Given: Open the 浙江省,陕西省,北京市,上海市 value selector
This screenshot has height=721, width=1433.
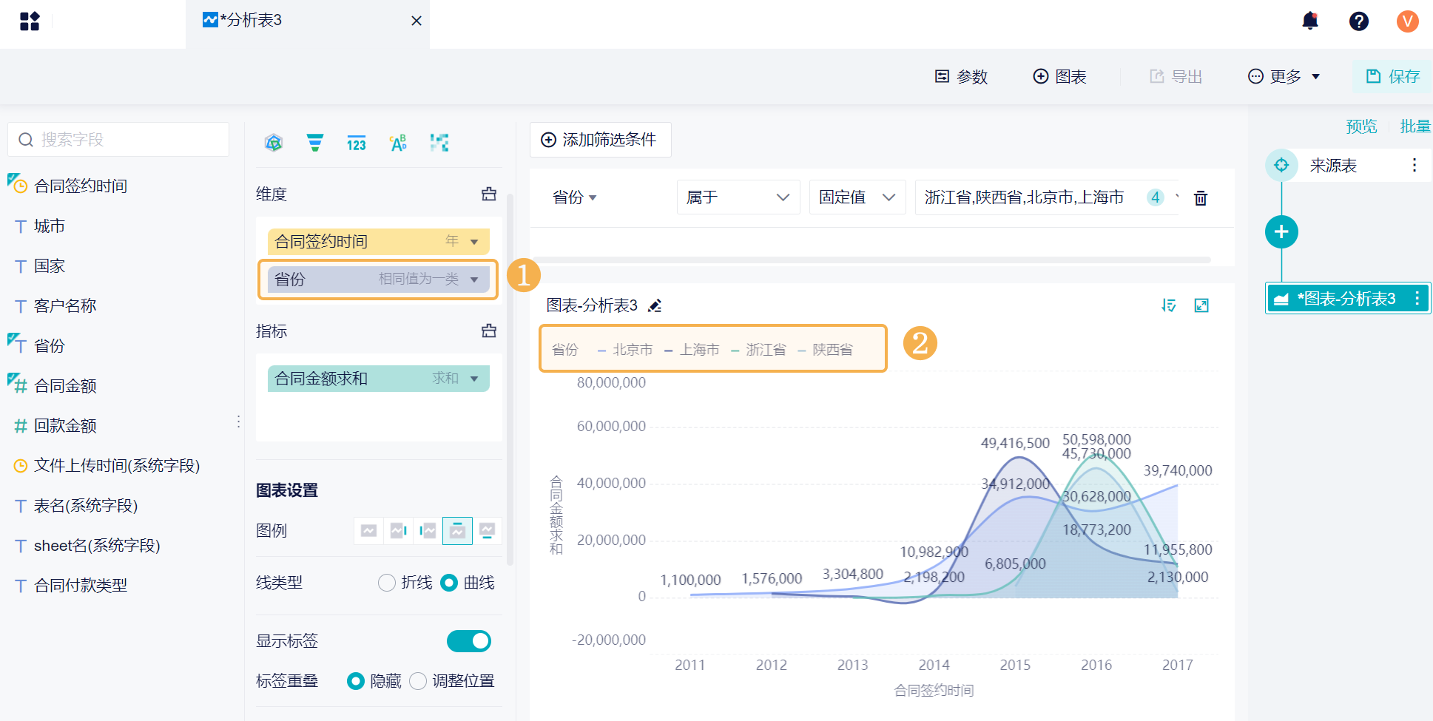Looking at the screenshot, I should click(1047, 197).
